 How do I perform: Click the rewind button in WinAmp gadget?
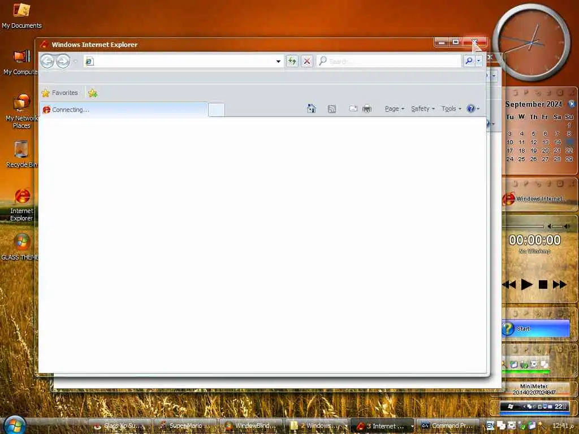click(509, 285)
